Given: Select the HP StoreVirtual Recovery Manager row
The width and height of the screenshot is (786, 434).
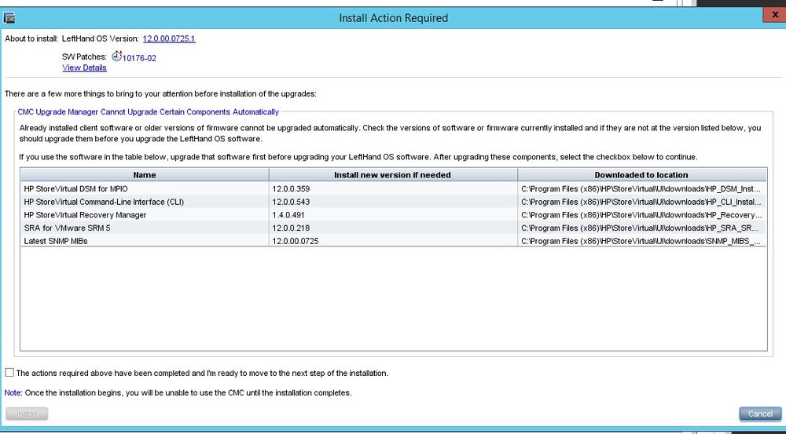Looking at the screenshot, I should [x=394, y=215].
